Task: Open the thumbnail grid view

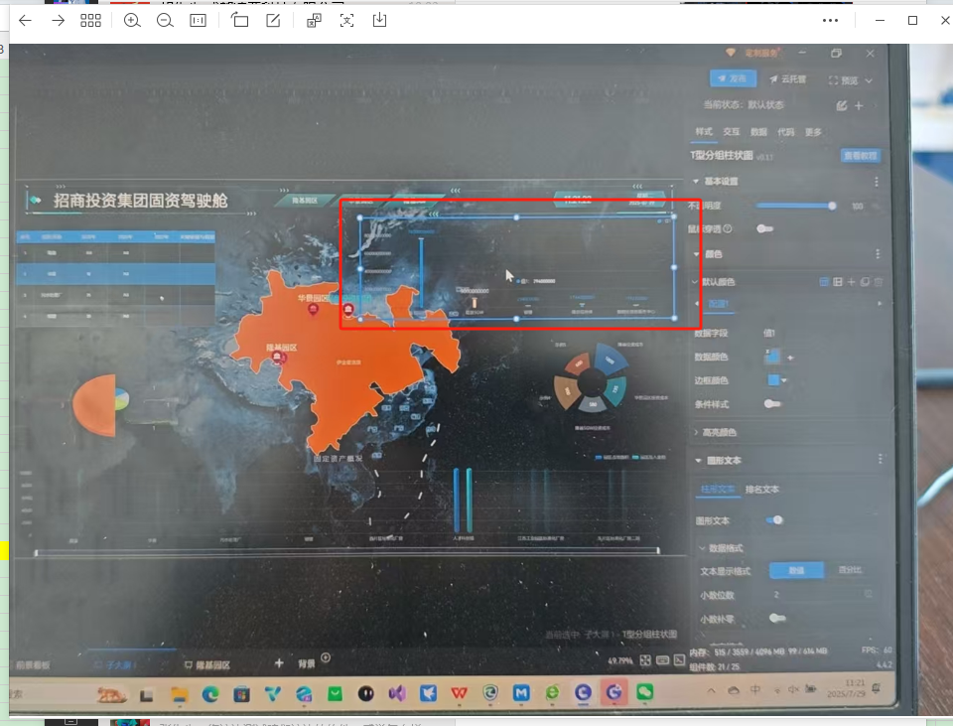Action: click(x=90, y=21)
